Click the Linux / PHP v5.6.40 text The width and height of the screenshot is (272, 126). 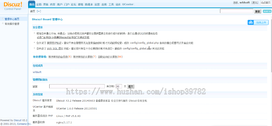68,116
